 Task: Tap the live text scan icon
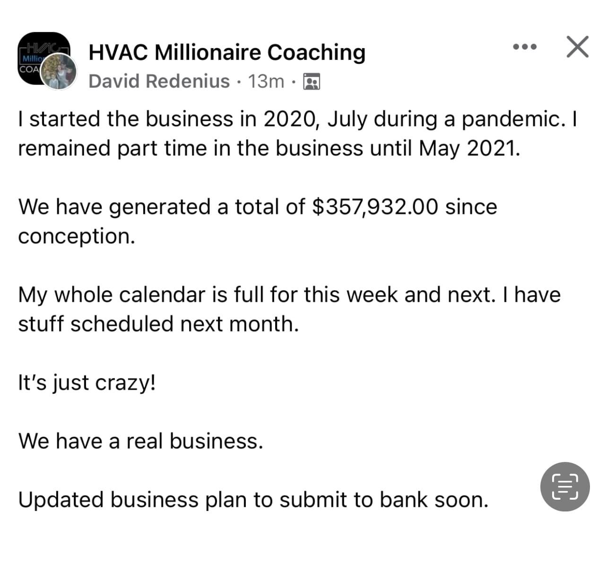click(x=565, y=486)
